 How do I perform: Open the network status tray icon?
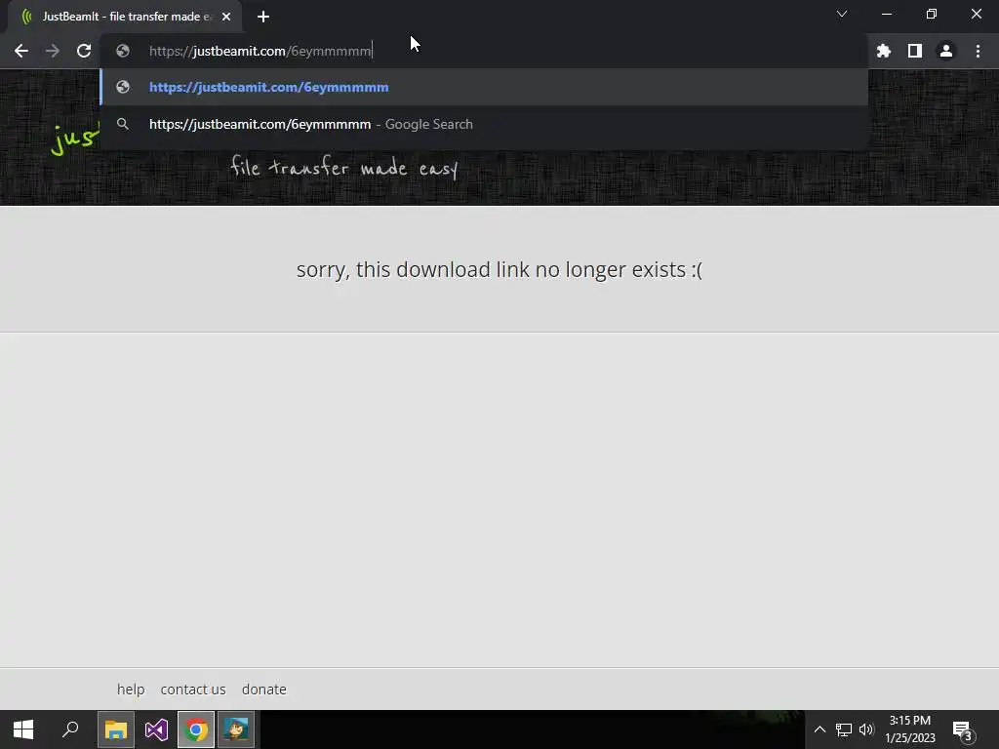pos(844,729)
